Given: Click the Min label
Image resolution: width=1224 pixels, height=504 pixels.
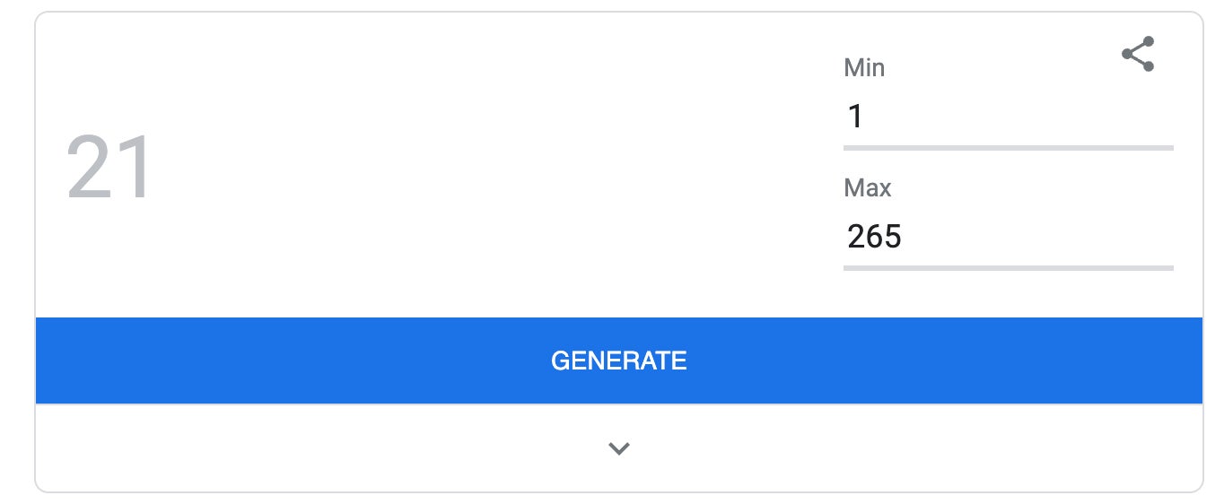Looking at the screenshot, I should 864,68.
